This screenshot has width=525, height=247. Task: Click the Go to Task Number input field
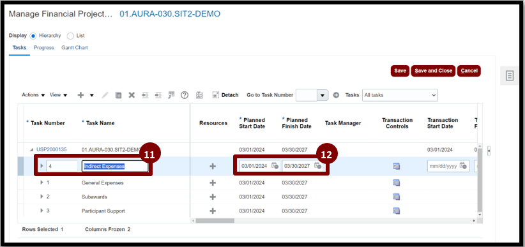[x=307, y=95]
